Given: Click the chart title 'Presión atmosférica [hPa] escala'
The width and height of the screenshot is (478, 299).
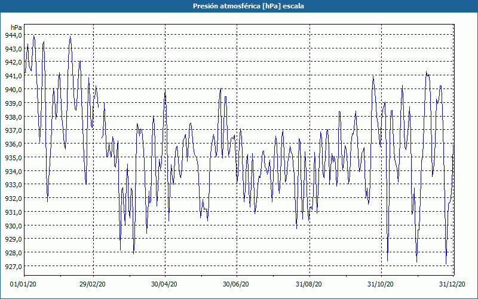Looking at the screenshot, I should point(248,6).
